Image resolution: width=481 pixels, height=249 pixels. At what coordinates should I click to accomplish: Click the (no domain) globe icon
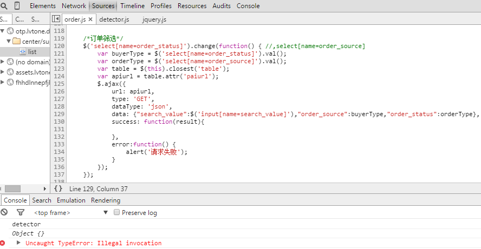coord(10,62)
